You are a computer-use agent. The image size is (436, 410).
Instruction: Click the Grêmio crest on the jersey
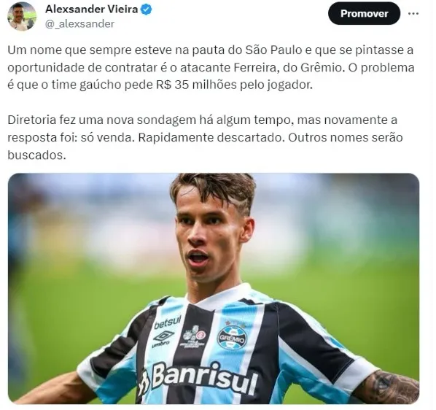pos(232,338)
